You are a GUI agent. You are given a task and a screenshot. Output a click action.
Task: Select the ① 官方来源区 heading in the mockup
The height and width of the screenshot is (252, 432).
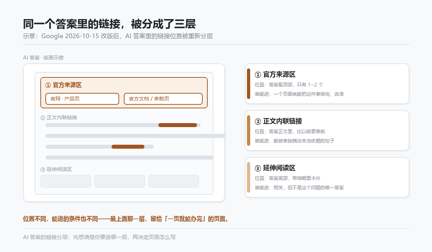[63, 85]
